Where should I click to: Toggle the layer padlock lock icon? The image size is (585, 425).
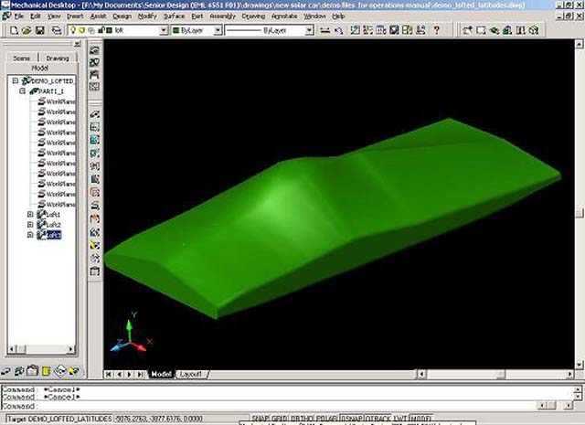[x=101, y=30]
